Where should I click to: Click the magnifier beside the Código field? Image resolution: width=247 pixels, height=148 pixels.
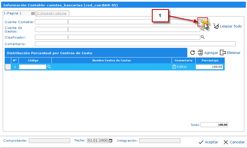pyautogui.click(x=49, y=67)
